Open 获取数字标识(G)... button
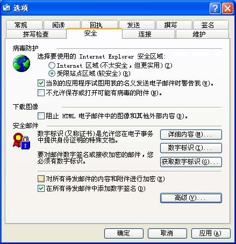Screen dimensions: 236x244 coord(191,162)
